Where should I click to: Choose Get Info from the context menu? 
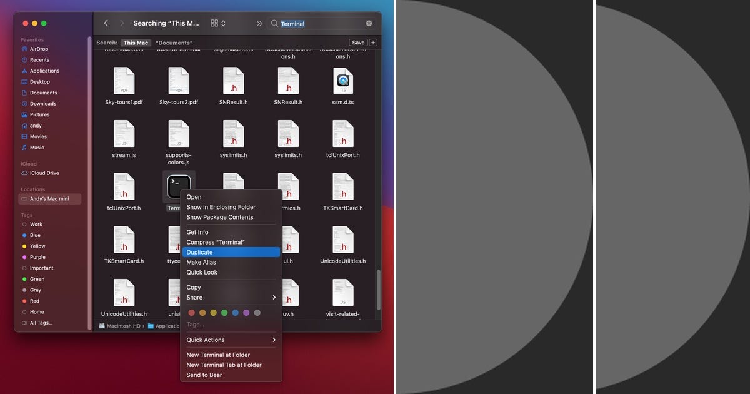[x=198, y=232]
